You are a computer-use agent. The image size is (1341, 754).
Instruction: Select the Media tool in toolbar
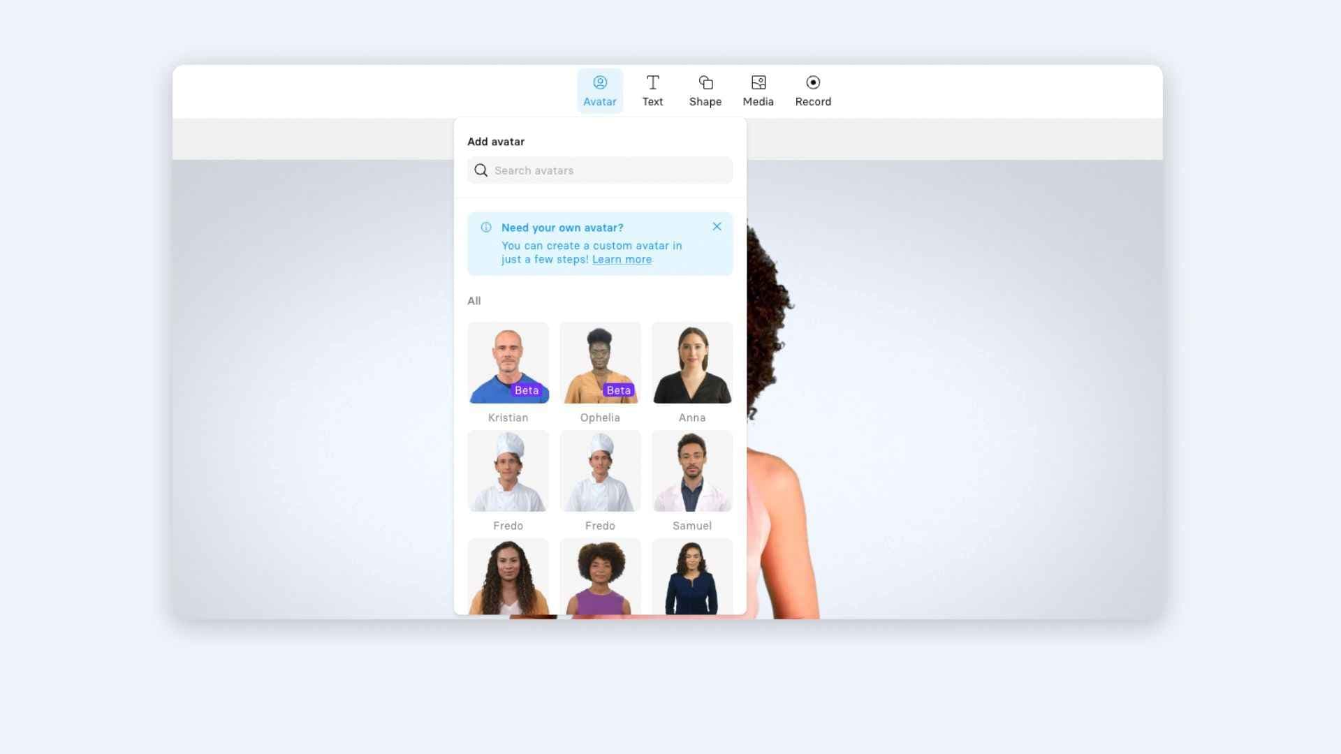(758, 89)
